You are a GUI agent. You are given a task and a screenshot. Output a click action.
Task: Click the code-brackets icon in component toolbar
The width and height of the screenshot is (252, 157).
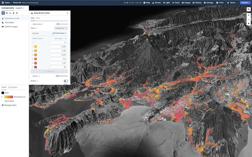[x=10, y=13]
